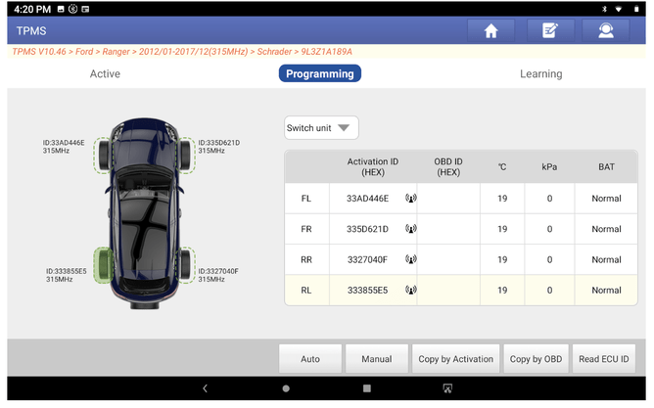Screen dimensions: 654x408
Task: Tap Bluetooth icon in status bar
Action: 604,9
